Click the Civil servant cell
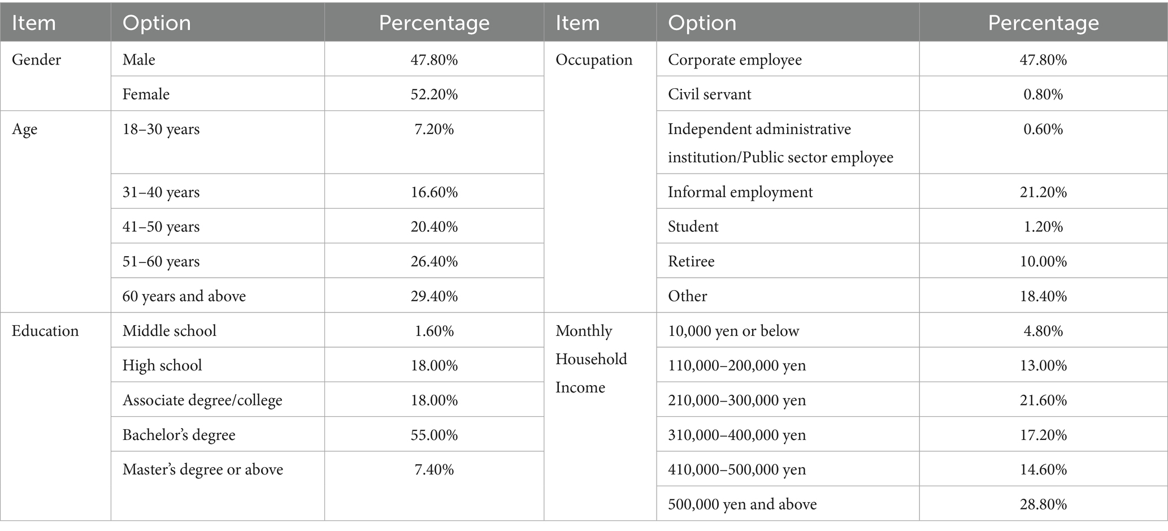The image size is (1168, 531). pos(710,94)
